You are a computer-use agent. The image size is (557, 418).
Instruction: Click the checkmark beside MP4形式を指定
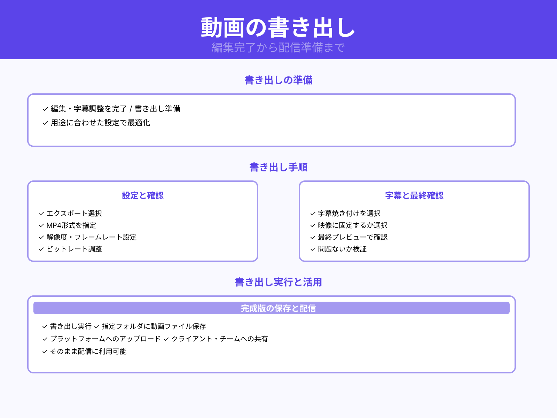click(x=41, y=225)
